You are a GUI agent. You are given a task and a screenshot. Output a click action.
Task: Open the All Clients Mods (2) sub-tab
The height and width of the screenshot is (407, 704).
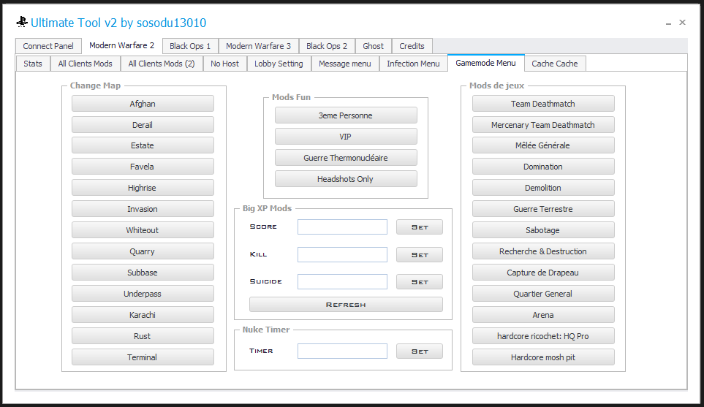coord(162,64)
